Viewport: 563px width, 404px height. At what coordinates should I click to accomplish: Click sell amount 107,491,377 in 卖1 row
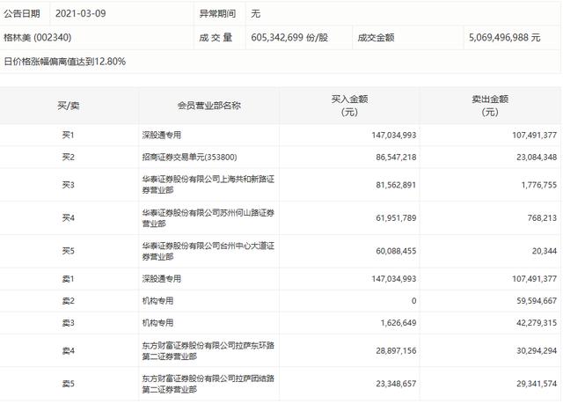click(x=534, y=279)
